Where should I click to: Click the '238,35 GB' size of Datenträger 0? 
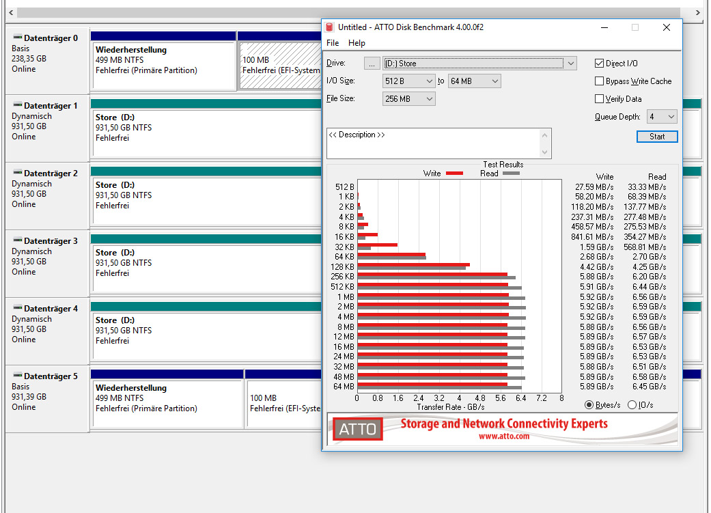point(29,59)
